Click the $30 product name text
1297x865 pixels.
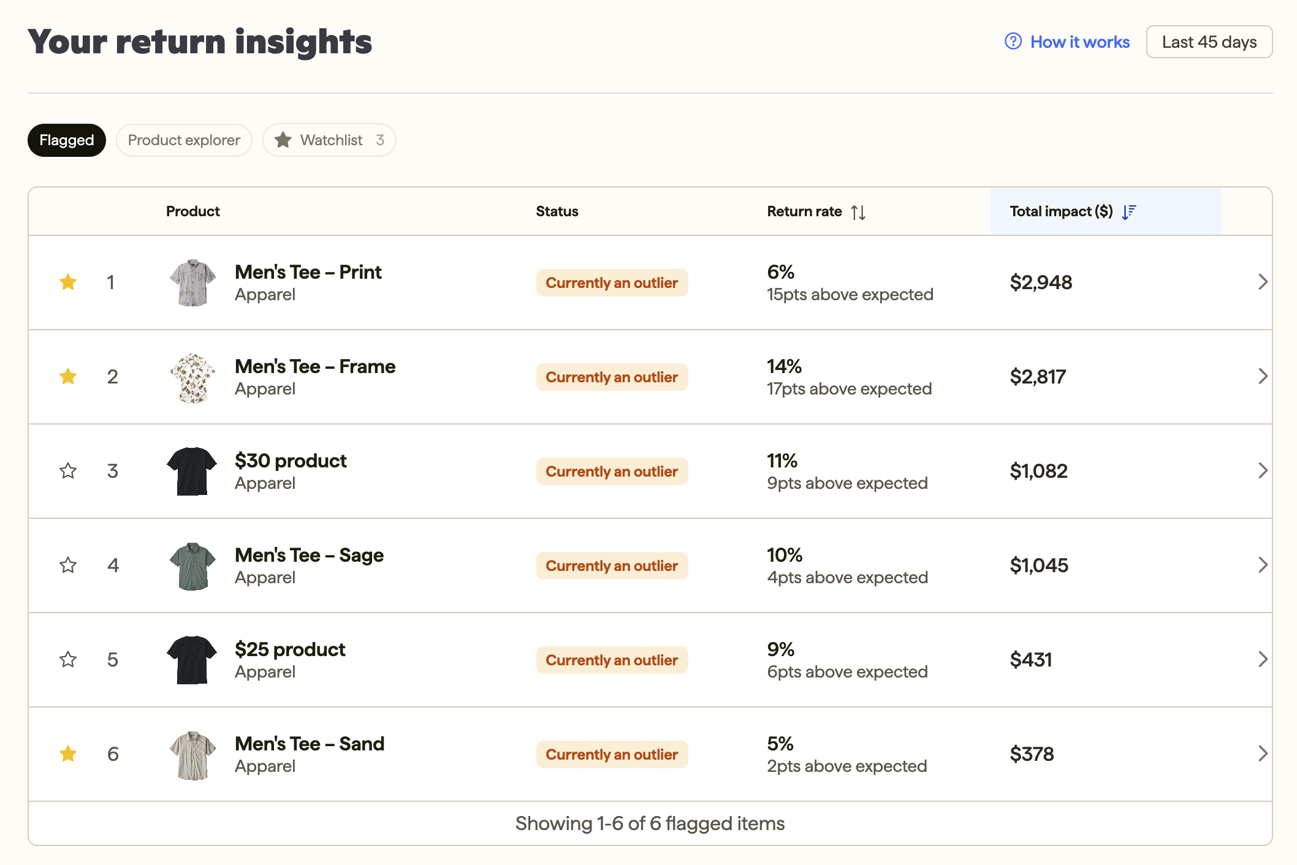[291, 461]
